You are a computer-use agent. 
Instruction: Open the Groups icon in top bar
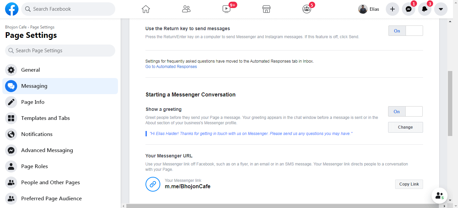pyautogui.click(x=307, y=9)
